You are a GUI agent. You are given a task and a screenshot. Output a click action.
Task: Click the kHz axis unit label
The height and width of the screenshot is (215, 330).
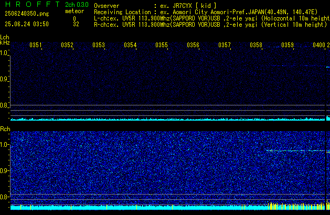[x=5, y=42]
